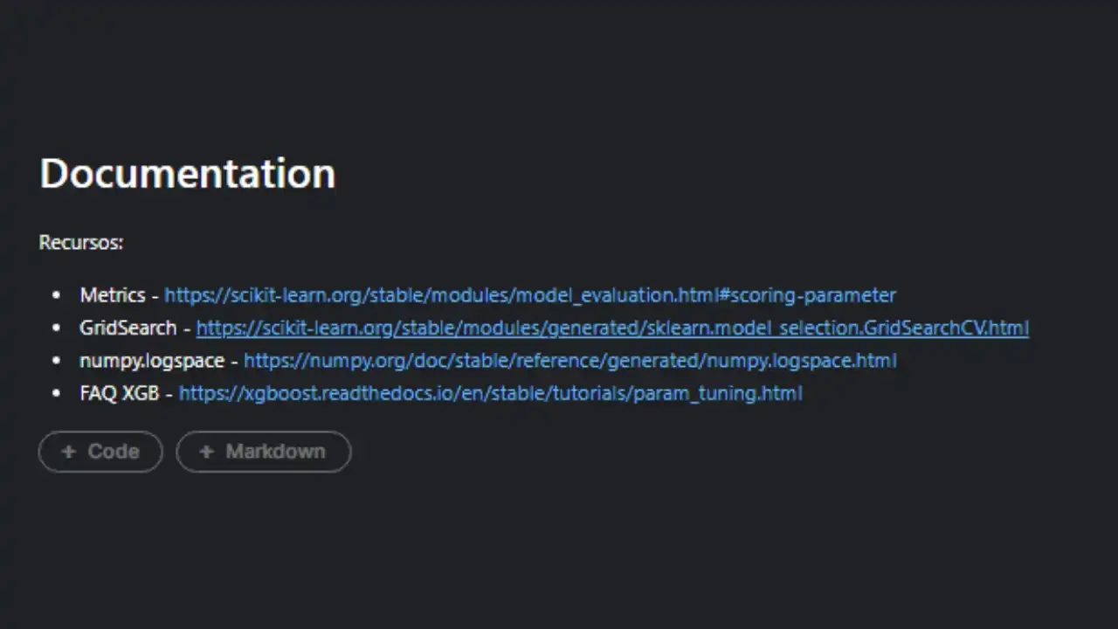Click the 'Metrics' list item label
Image resolution: width=1118 pixels, height=629 pixels.
pos(113,295)
